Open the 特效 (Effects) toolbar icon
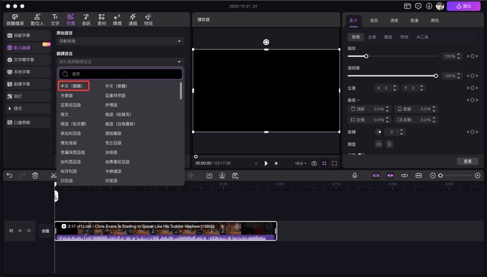487x277 pixels. point(148,19)
